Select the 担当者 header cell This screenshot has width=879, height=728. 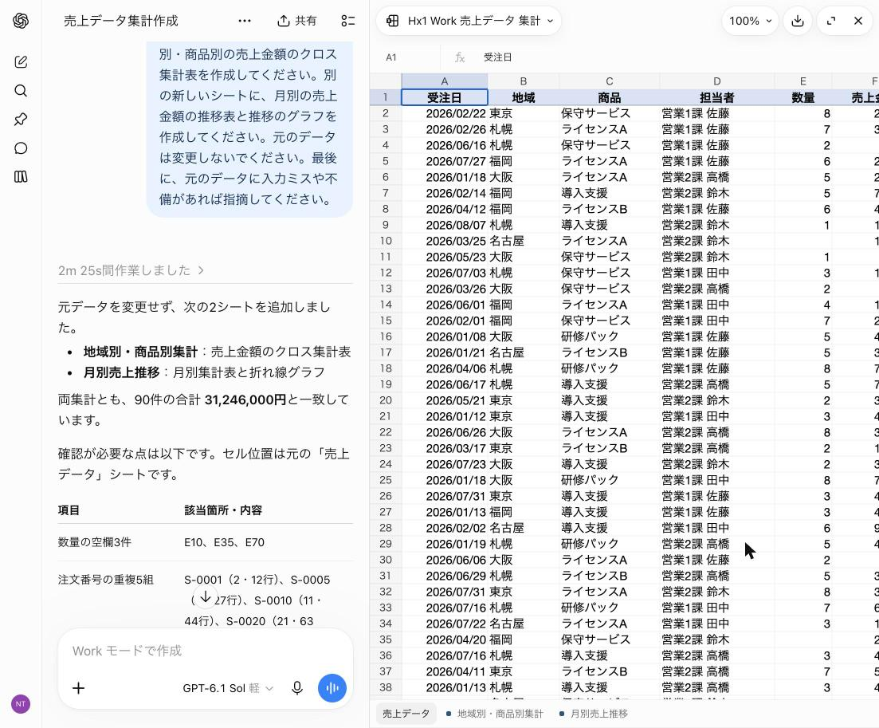717,97
